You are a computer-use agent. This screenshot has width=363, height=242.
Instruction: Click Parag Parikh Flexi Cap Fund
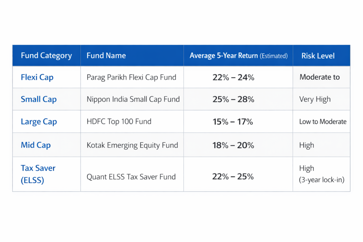point(131,77)
